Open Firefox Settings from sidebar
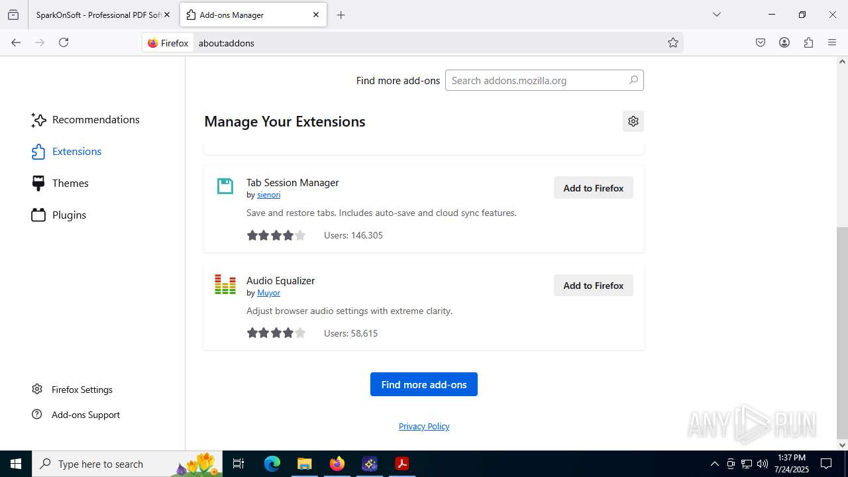The width and height of the screenshot is (848, 477). [72, 390]
